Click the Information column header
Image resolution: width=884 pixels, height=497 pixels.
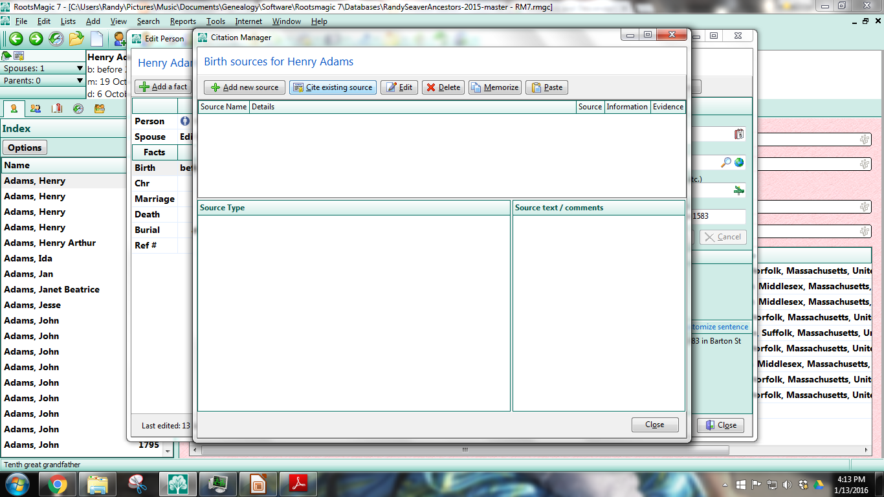tap(627, 107)
